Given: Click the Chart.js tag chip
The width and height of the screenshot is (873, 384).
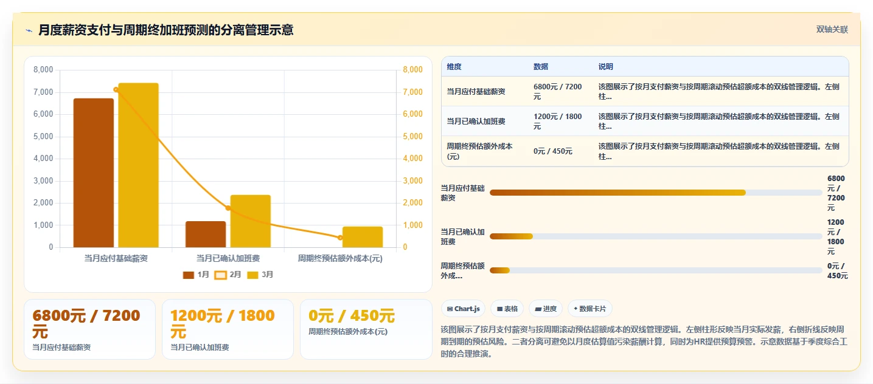Looking at the screenshot, I should point(463,309).
